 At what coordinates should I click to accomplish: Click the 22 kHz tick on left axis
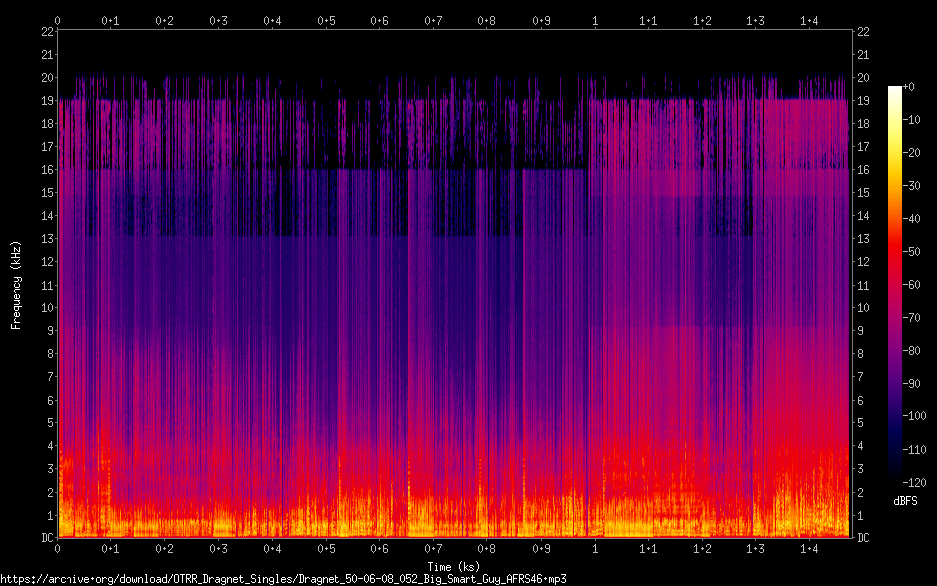47,31
